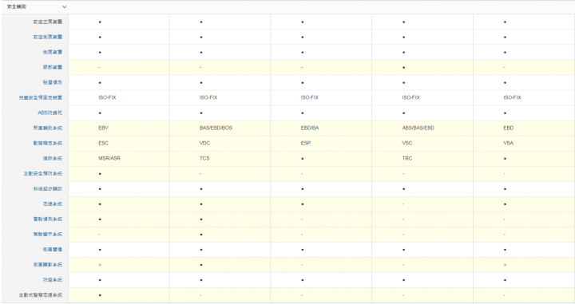Open the row label link for the MSR/ASR row
Image resolution: width=575 pixels, height=304 pixels.
[53, 159]
